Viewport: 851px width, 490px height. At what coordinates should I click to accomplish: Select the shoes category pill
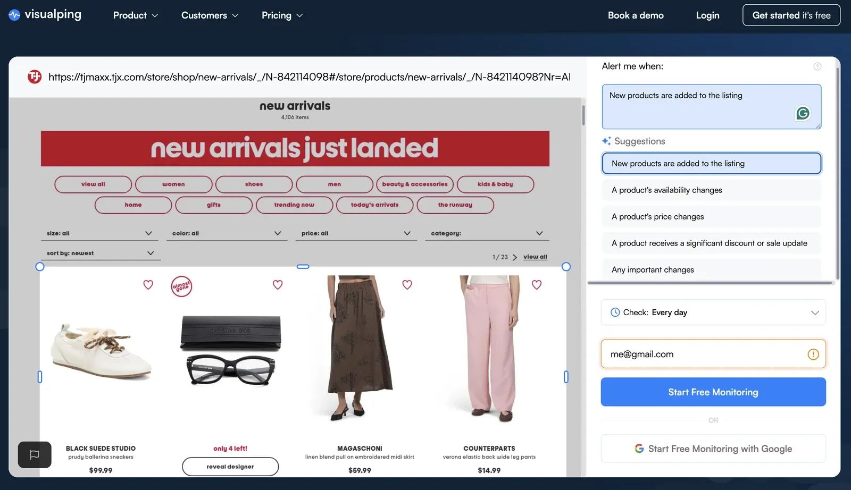click(254, 184)
